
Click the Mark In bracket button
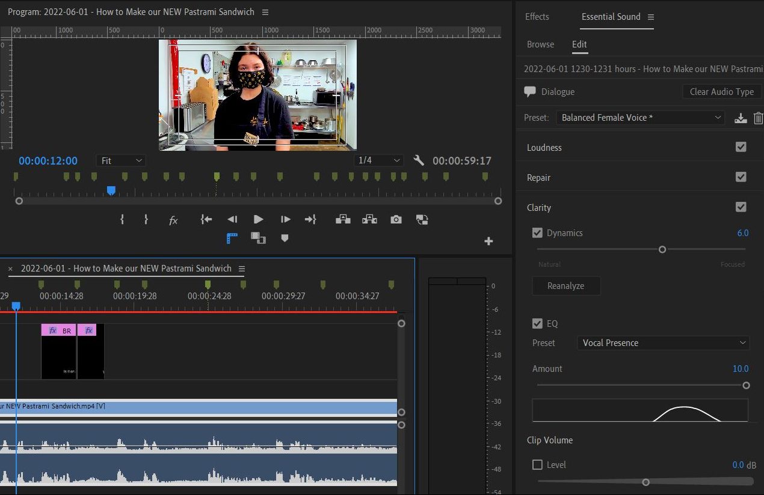pyautogui.click(x=122, y=220)
